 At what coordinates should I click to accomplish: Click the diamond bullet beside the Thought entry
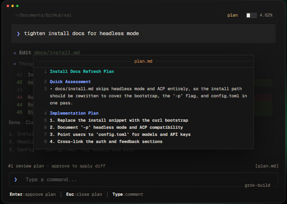[x=15, y=64]
